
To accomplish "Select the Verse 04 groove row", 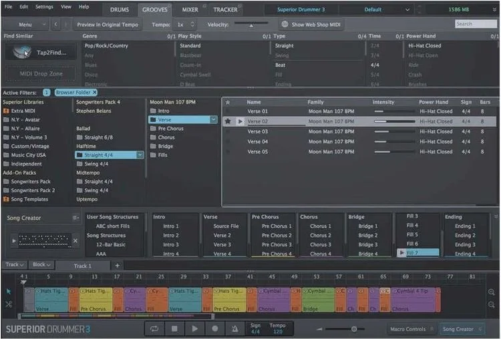I will (359, 141).
